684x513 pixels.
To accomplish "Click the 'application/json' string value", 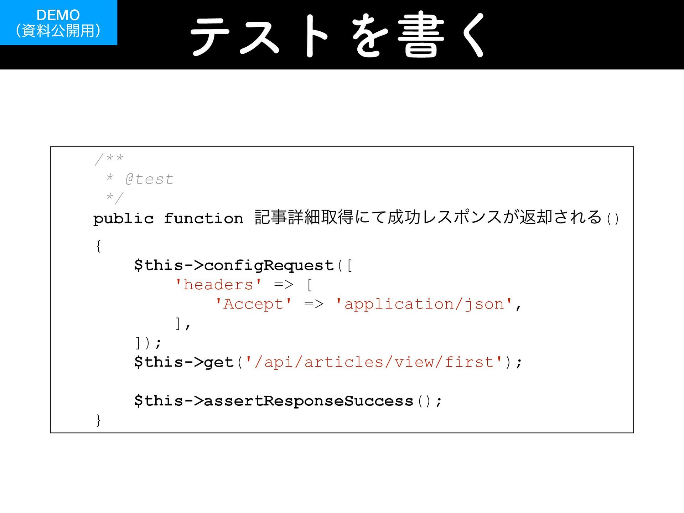I will (424, 304).
